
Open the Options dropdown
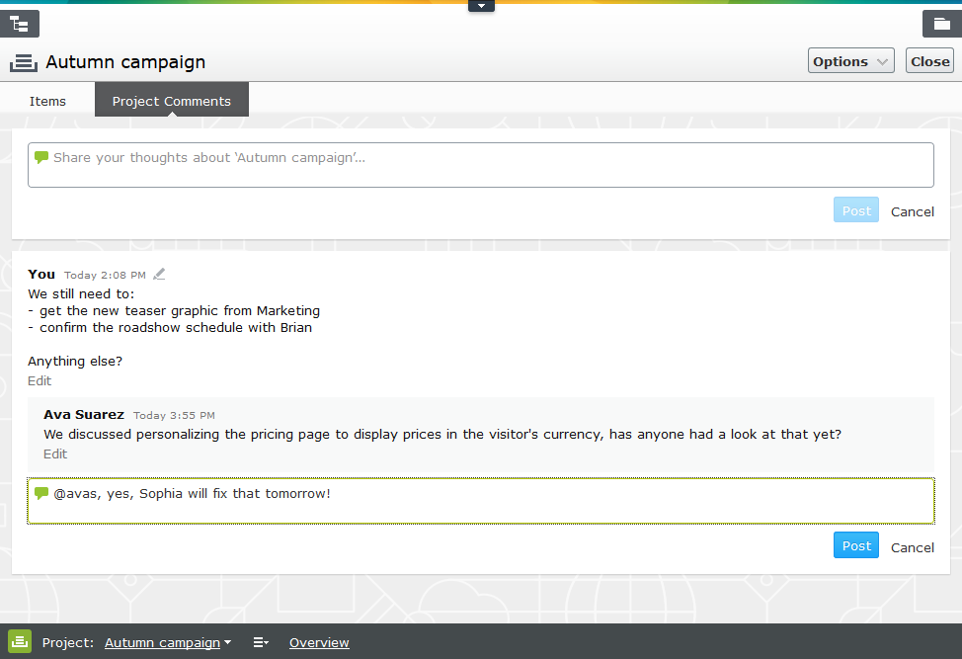850,61
